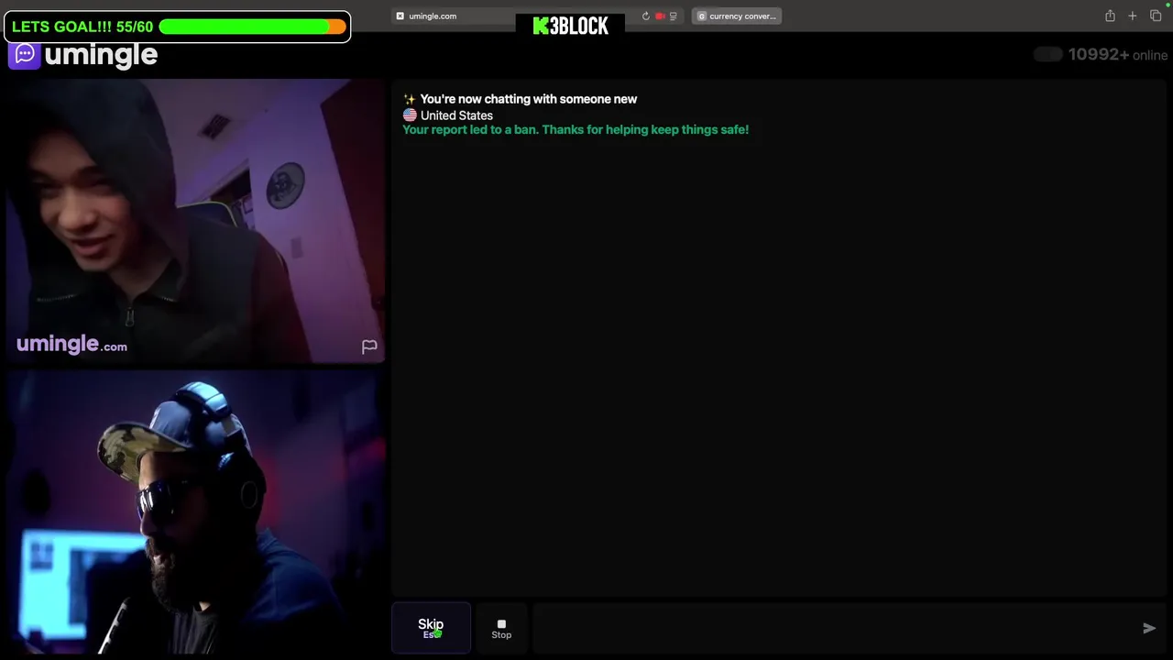Click the red camera recording indicator
Screen dimensions: 1173x660
660,16
